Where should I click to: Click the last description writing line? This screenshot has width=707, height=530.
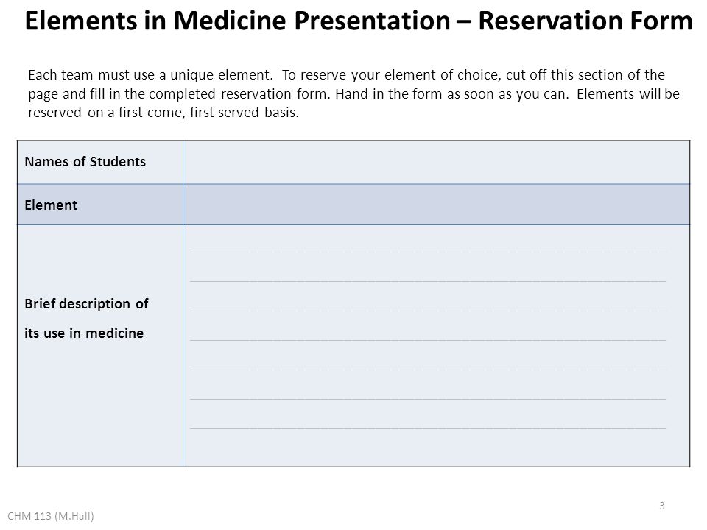click(x=427, y=428)
